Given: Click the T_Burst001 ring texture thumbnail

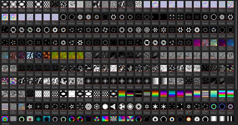Looking at the screenshot, I should 63,17.
